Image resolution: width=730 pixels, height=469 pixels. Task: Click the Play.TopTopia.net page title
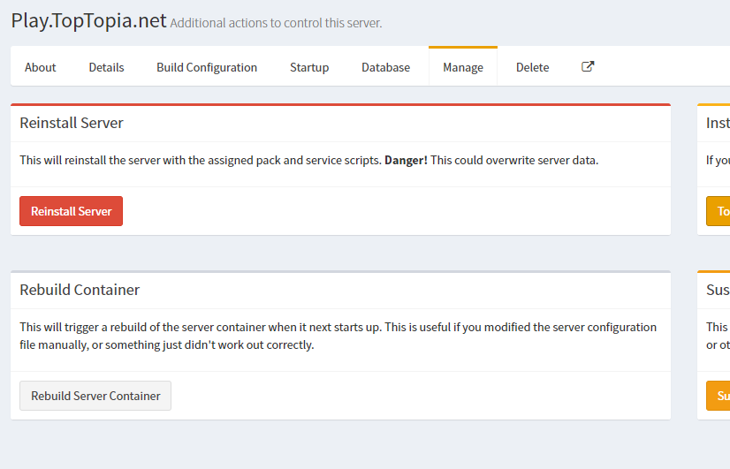click(88, 20)
